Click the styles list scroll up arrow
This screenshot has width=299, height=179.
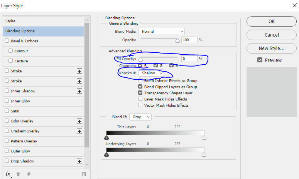click(87, 20)
